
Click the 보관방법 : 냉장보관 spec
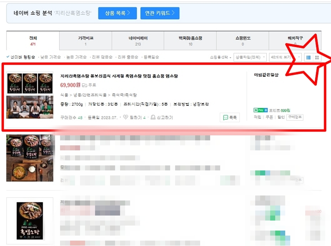tap(191, 104)
